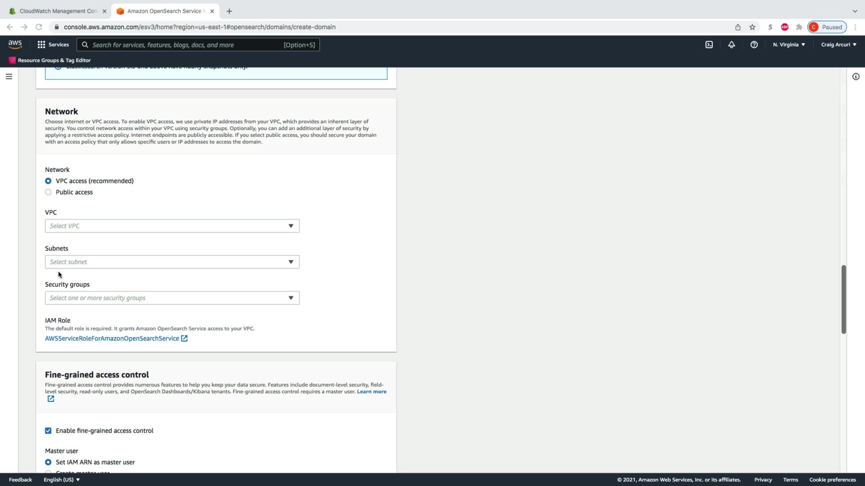Screen dimensions: 865x486
Task: Click the browser reload icon
Action: pos(39,27)
